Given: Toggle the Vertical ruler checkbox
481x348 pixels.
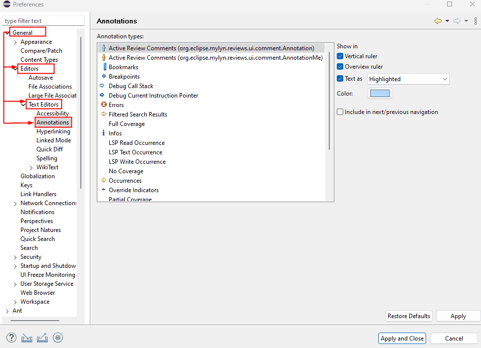Looking at the screenshot, I should tap(340, 56).
